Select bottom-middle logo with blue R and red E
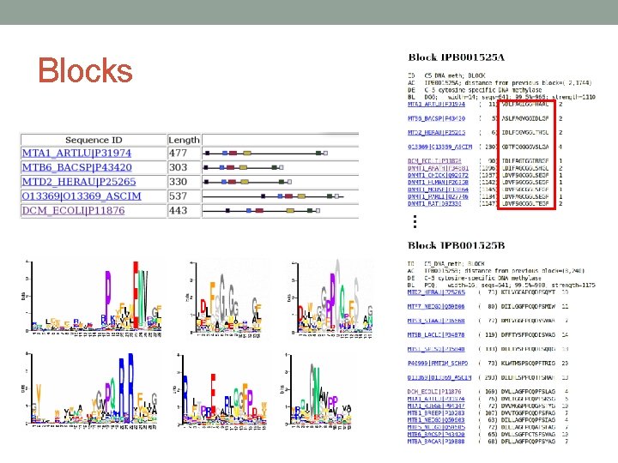618x463 pixels. pos(221,391)
